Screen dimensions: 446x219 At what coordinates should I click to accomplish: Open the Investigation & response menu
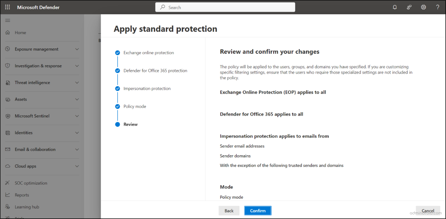(77, 66)
